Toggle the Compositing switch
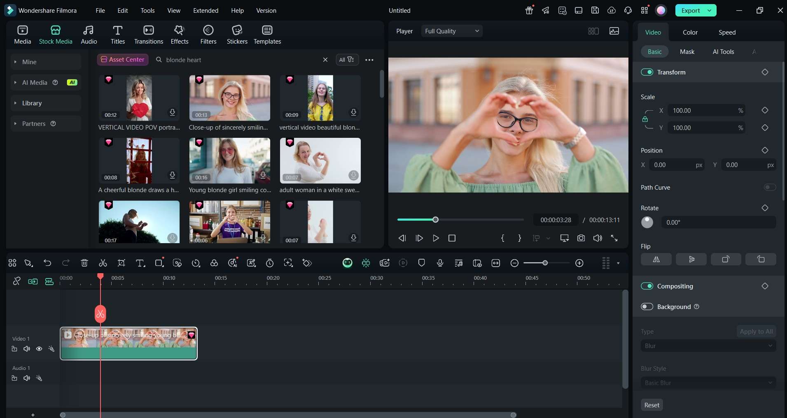The height and width of the screenshot is (418, 787). pyautogui.click(x=647, y=286)
